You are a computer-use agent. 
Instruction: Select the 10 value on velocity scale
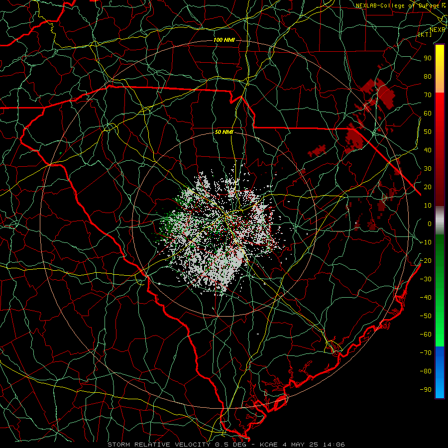pyautogui.click(x=428, y=206)
